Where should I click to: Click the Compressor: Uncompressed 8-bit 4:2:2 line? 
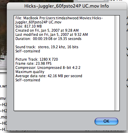pyautogui.click(x=48, y=68)
